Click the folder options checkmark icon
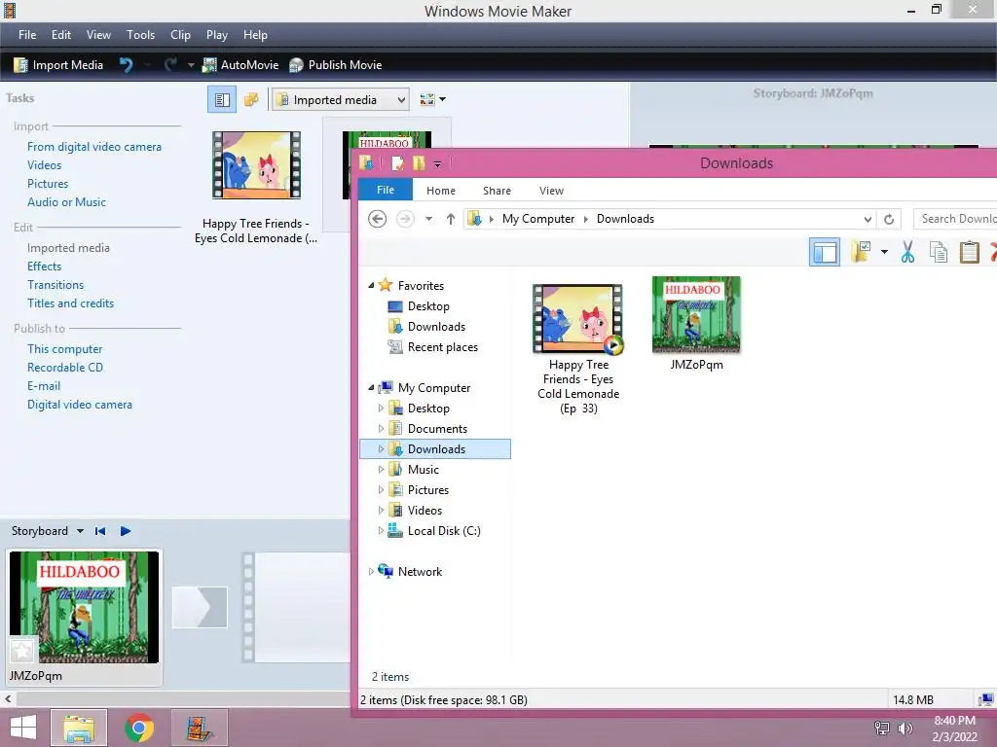The height and width of the screenshot is (747, 997). [x=862, y=252]
